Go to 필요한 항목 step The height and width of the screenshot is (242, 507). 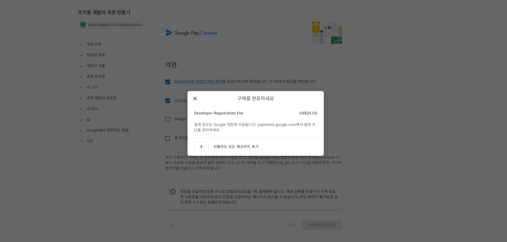[96, 55]
